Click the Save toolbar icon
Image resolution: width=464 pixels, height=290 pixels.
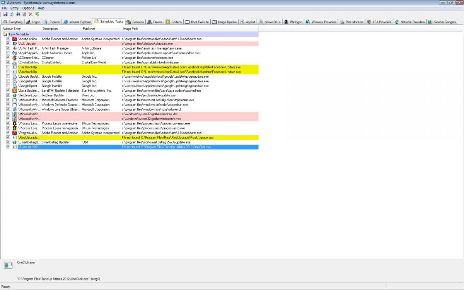(x=5, y=14)
